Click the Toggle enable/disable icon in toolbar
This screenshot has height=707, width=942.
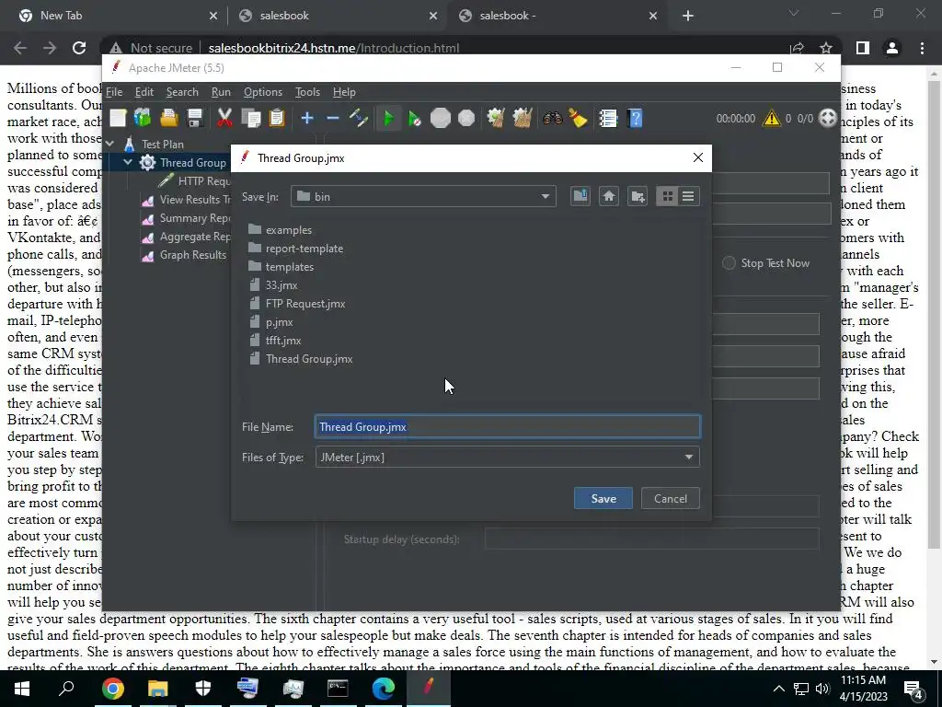tap(359, 119)
